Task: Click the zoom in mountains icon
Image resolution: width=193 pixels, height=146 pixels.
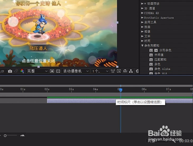Action: coord(22,135)
